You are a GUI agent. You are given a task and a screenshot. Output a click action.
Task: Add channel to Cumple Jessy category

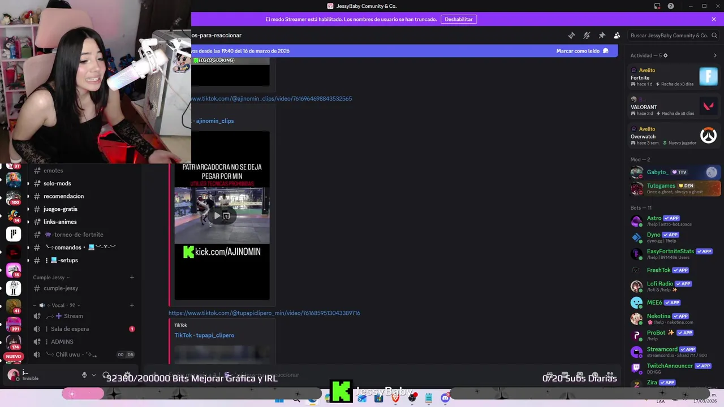132,278
